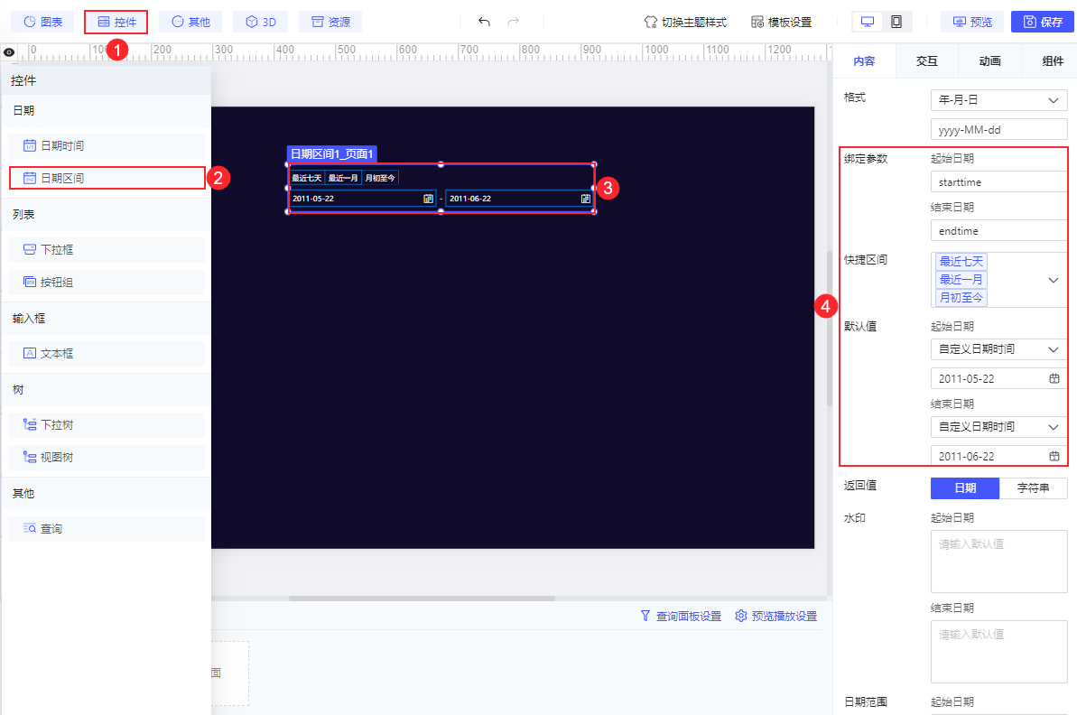The width and height of the screenshot is (1077, 715).
Task: Click the starttime parameter field
Action: 998,182
